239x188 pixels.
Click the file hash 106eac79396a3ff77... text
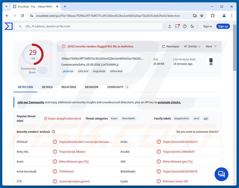(x=102, y=58)
